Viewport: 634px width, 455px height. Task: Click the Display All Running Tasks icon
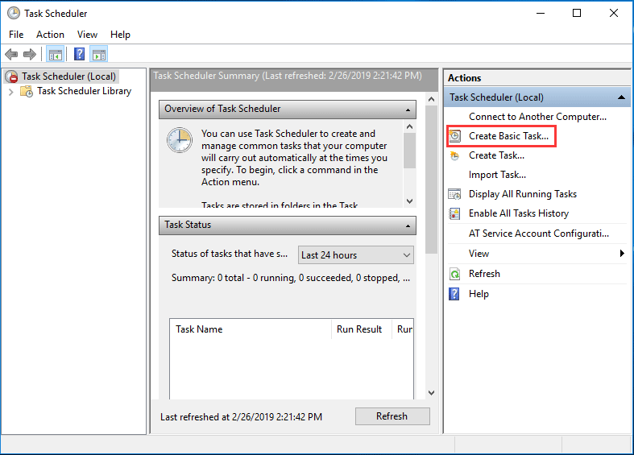point(454,194)
